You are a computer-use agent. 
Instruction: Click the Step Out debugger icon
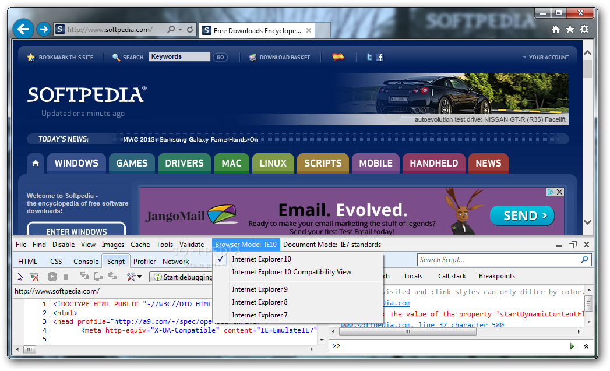click(113, 276)
